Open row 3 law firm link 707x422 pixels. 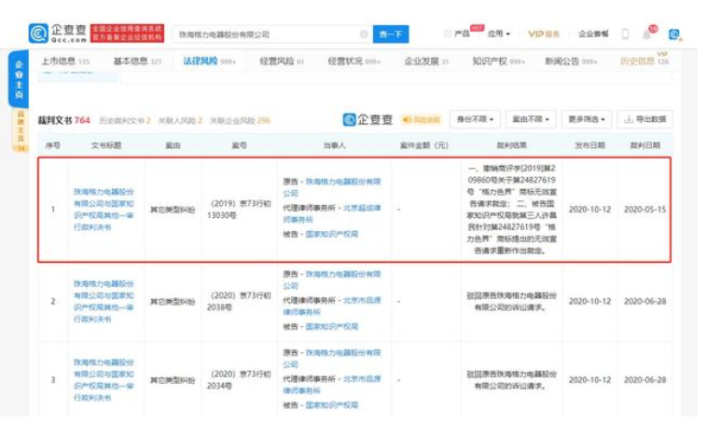tap(332, 384)
